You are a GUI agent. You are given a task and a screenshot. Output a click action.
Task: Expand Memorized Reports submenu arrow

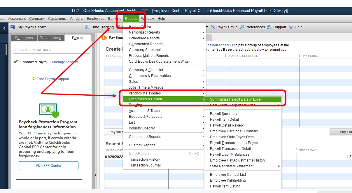pos(203,32)
